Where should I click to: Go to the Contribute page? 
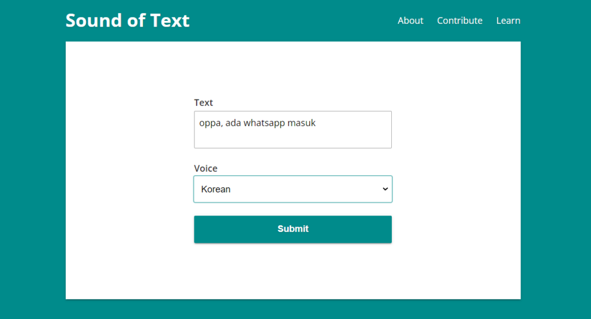[459, 21]
